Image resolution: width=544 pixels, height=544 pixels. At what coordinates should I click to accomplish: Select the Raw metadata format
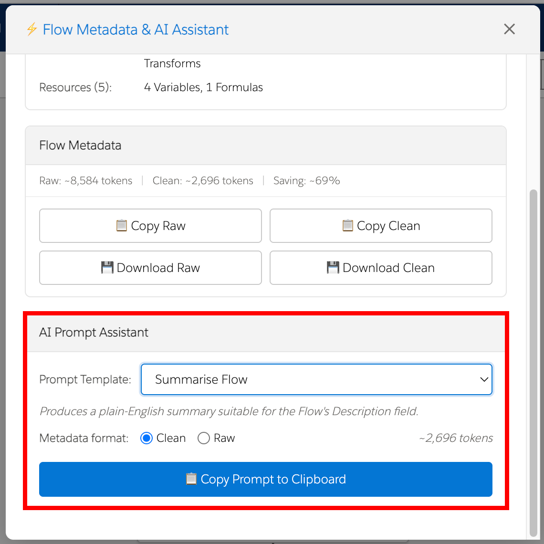click(x=203, y=438)
